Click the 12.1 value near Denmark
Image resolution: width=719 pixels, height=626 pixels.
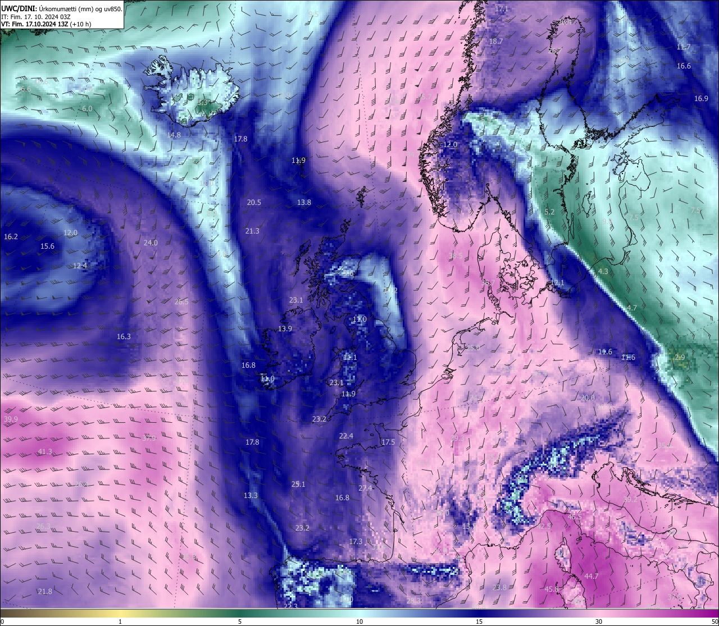pyautogui.click(x=557, y=282)
